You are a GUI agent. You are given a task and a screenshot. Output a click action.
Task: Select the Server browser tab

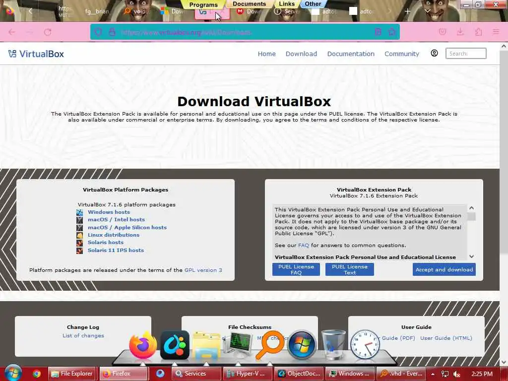point(288,11)
